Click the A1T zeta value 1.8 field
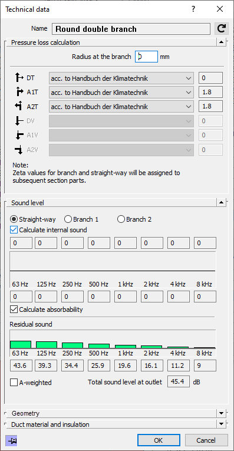Viewport: 234px width, 451px height. pyautogui.click(x=210, y=93)
